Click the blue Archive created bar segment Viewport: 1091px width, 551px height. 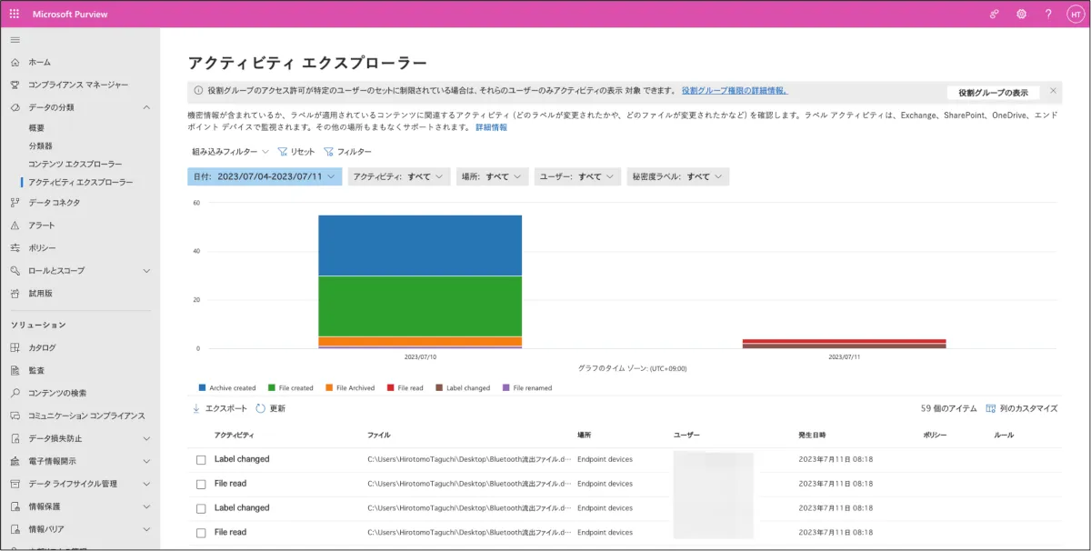pos(419,245)
